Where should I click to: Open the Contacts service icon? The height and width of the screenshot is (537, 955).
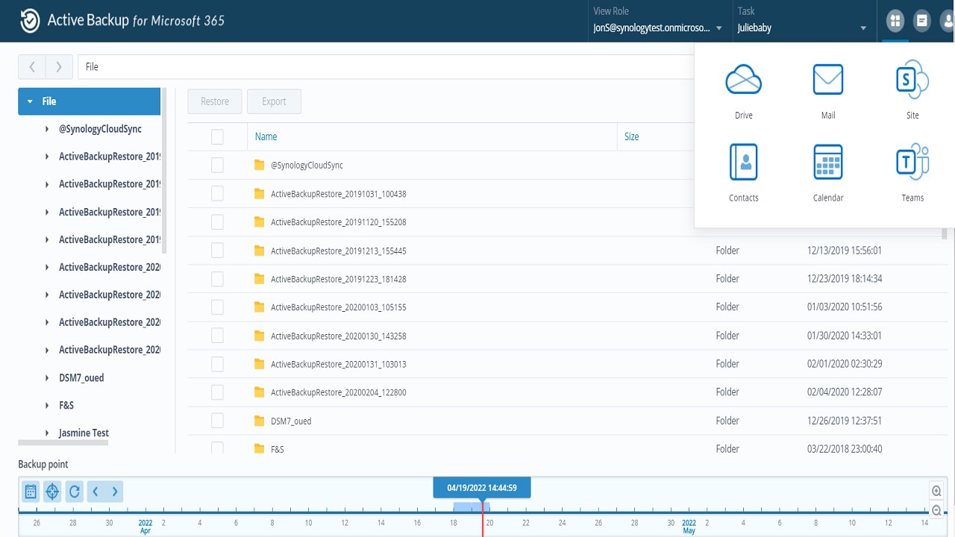click(x=743, y=162)
